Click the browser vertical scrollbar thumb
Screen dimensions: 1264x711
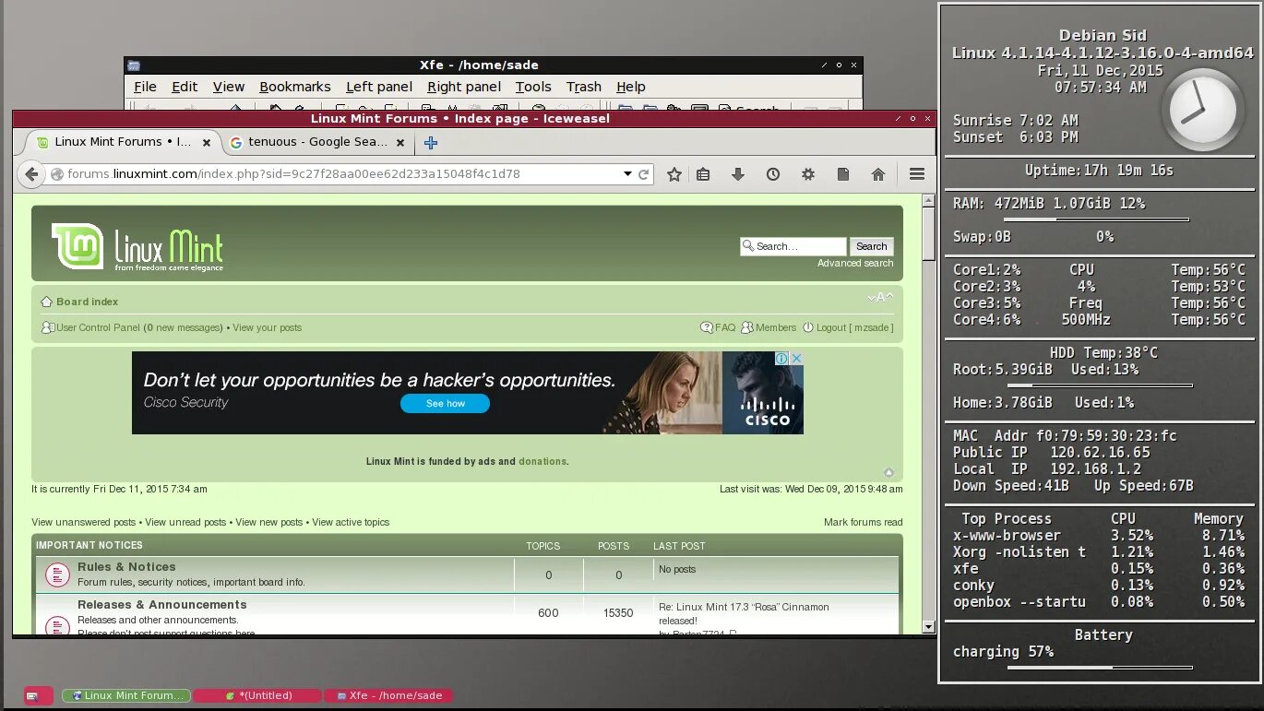928,232
